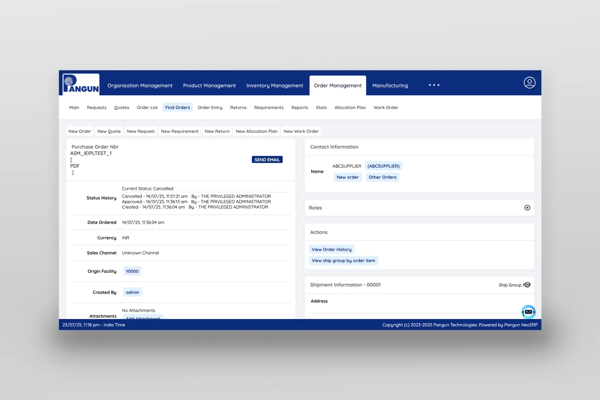Click the Pangun logo

tap(81, 84)
